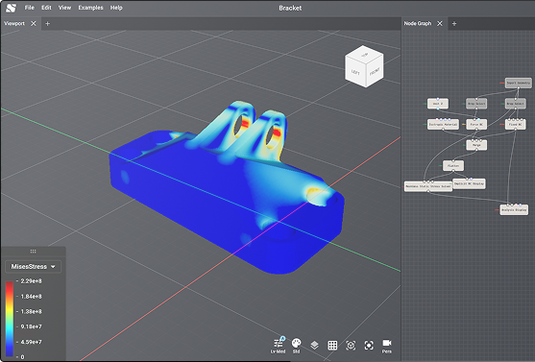Click the 1.38e+8 legend value
The width and height of the screenshot is (535, 362).
click(31, 311)
